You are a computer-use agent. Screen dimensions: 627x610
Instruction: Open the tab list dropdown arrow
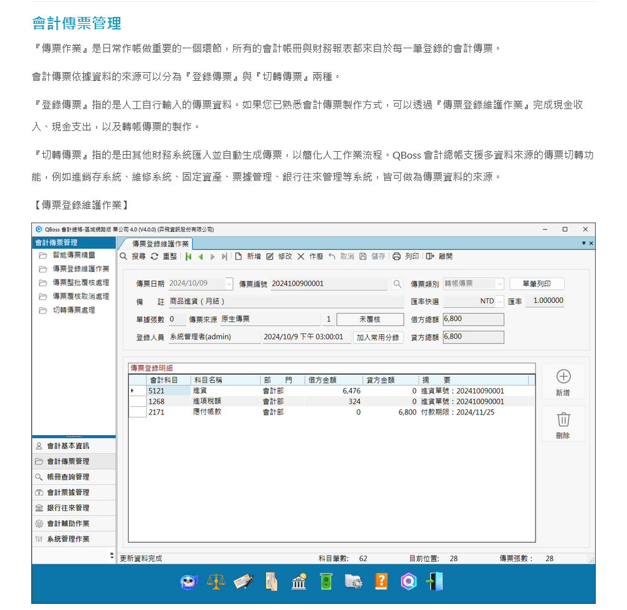click(x=583, y=243)
